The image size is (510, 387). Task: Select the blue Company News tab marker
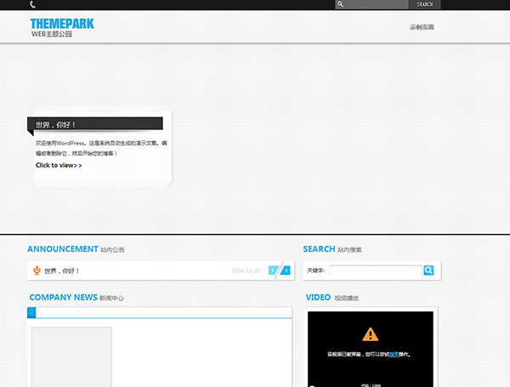coord(31,312)
